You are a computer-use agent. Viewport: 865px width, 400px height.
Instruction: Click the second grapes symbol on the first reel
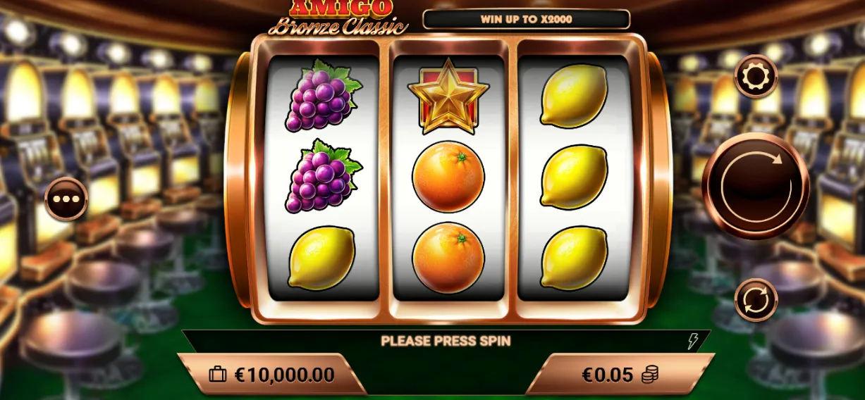click(x=322, y=177)
